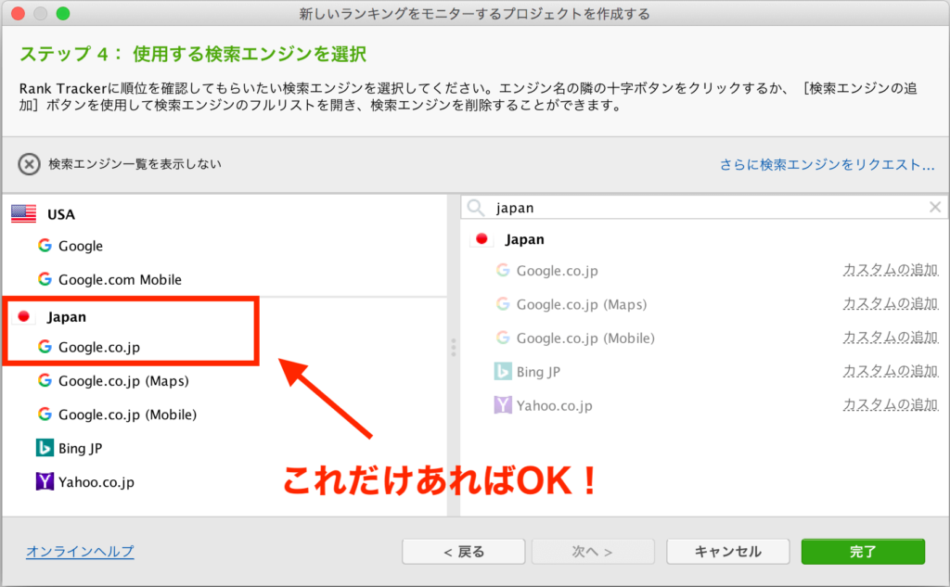The image size is (950, 587).
Task: Click the window title bar text
Action: 474,13
